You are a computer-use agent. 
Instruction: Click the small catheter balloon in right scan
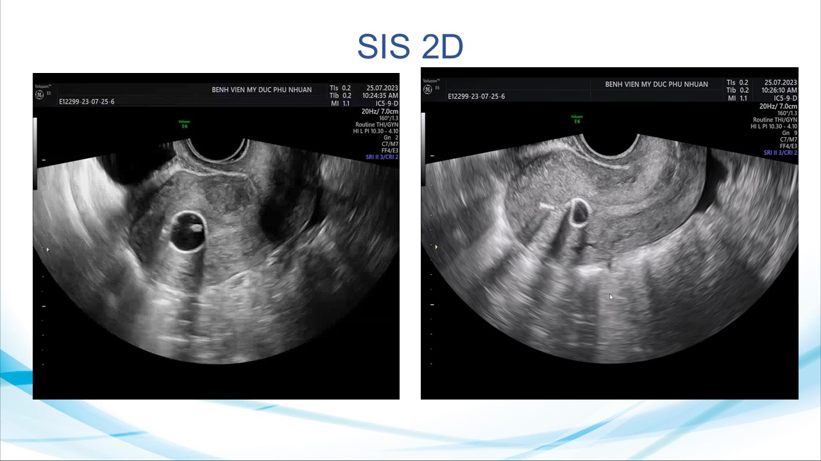579,212
